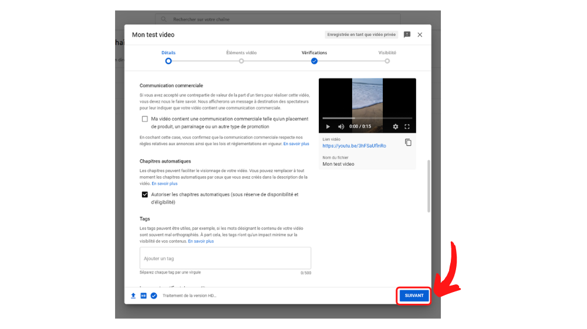Viewport: 587px width, 329px height.
Task: Check the commercial communication checkbox
Action: [145, 119]
